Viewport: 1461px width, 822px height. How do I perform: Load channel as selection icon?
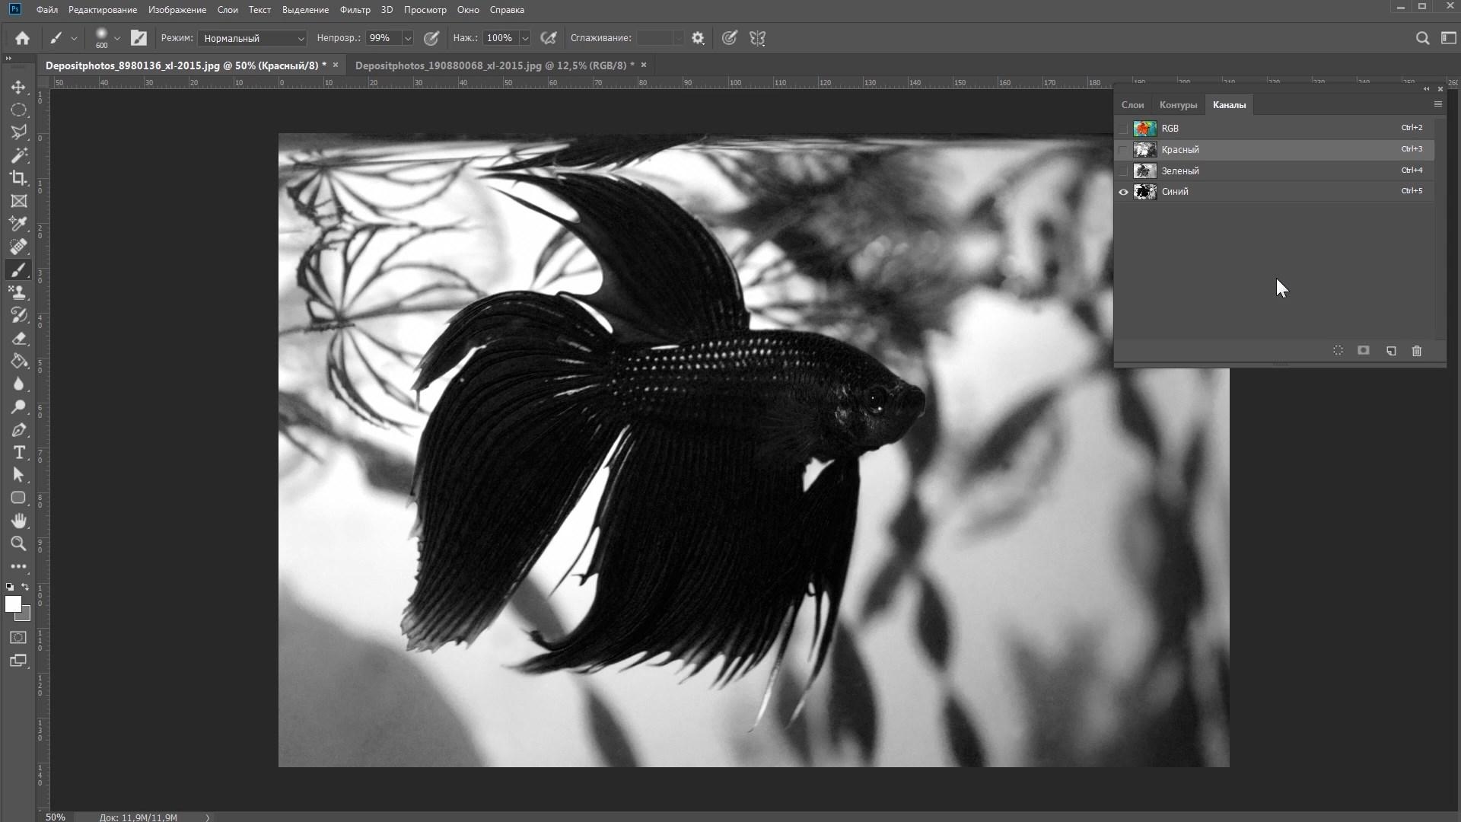(x=1338, y=351)
